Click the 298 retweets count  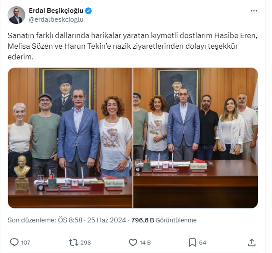[86, 242]
